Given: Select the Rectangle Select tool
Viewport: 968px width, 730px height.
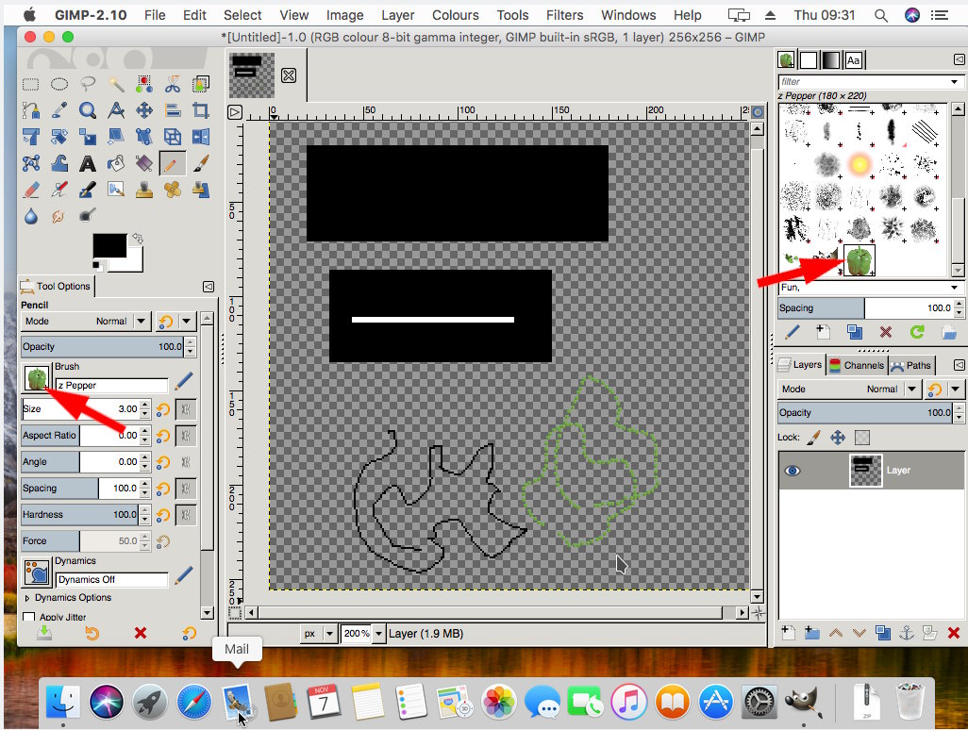Looking at the screenshot, I should pyautogui.click(x=31, y=84).
